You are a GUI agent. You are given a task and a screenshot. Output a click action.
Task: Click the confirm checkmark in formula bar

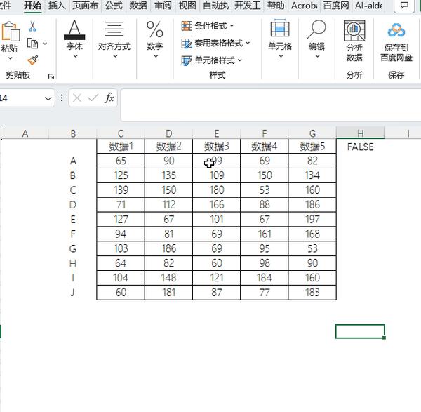[93, 98]
